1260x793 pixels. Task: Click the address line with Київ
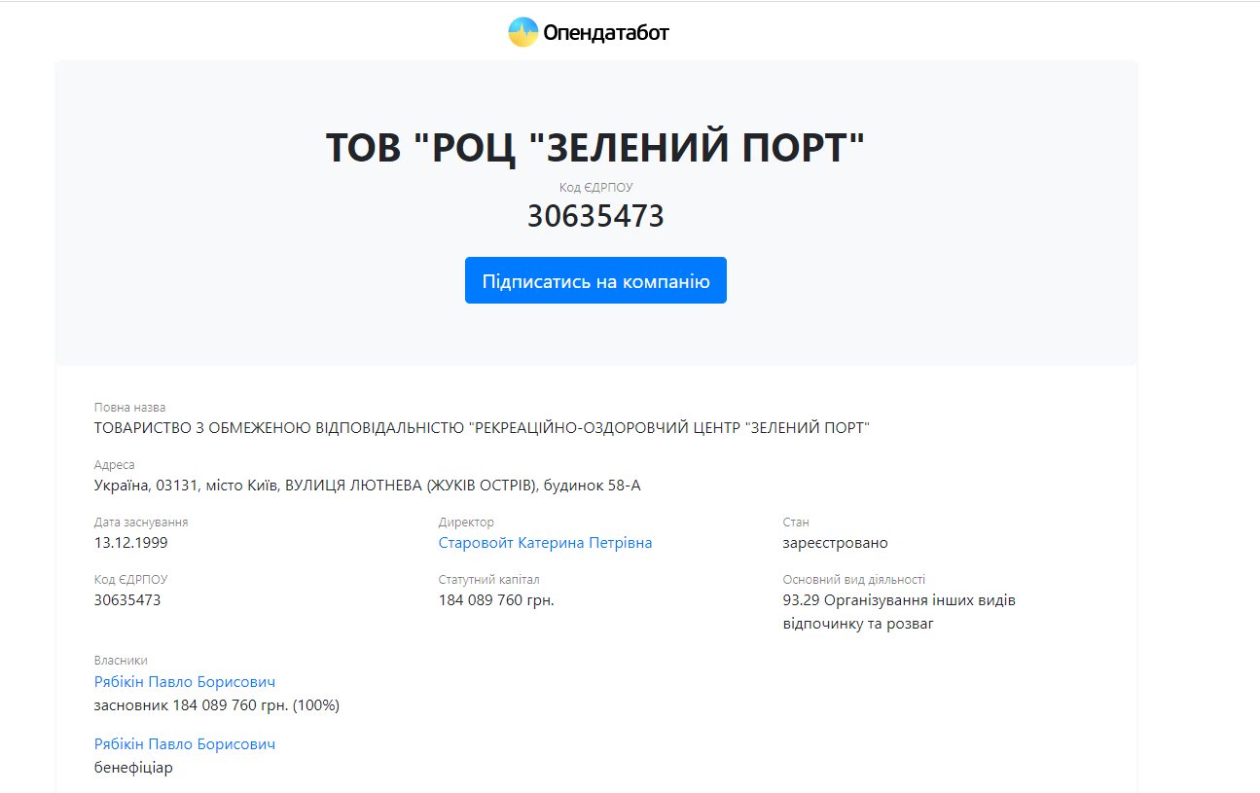tap(367, 486)
